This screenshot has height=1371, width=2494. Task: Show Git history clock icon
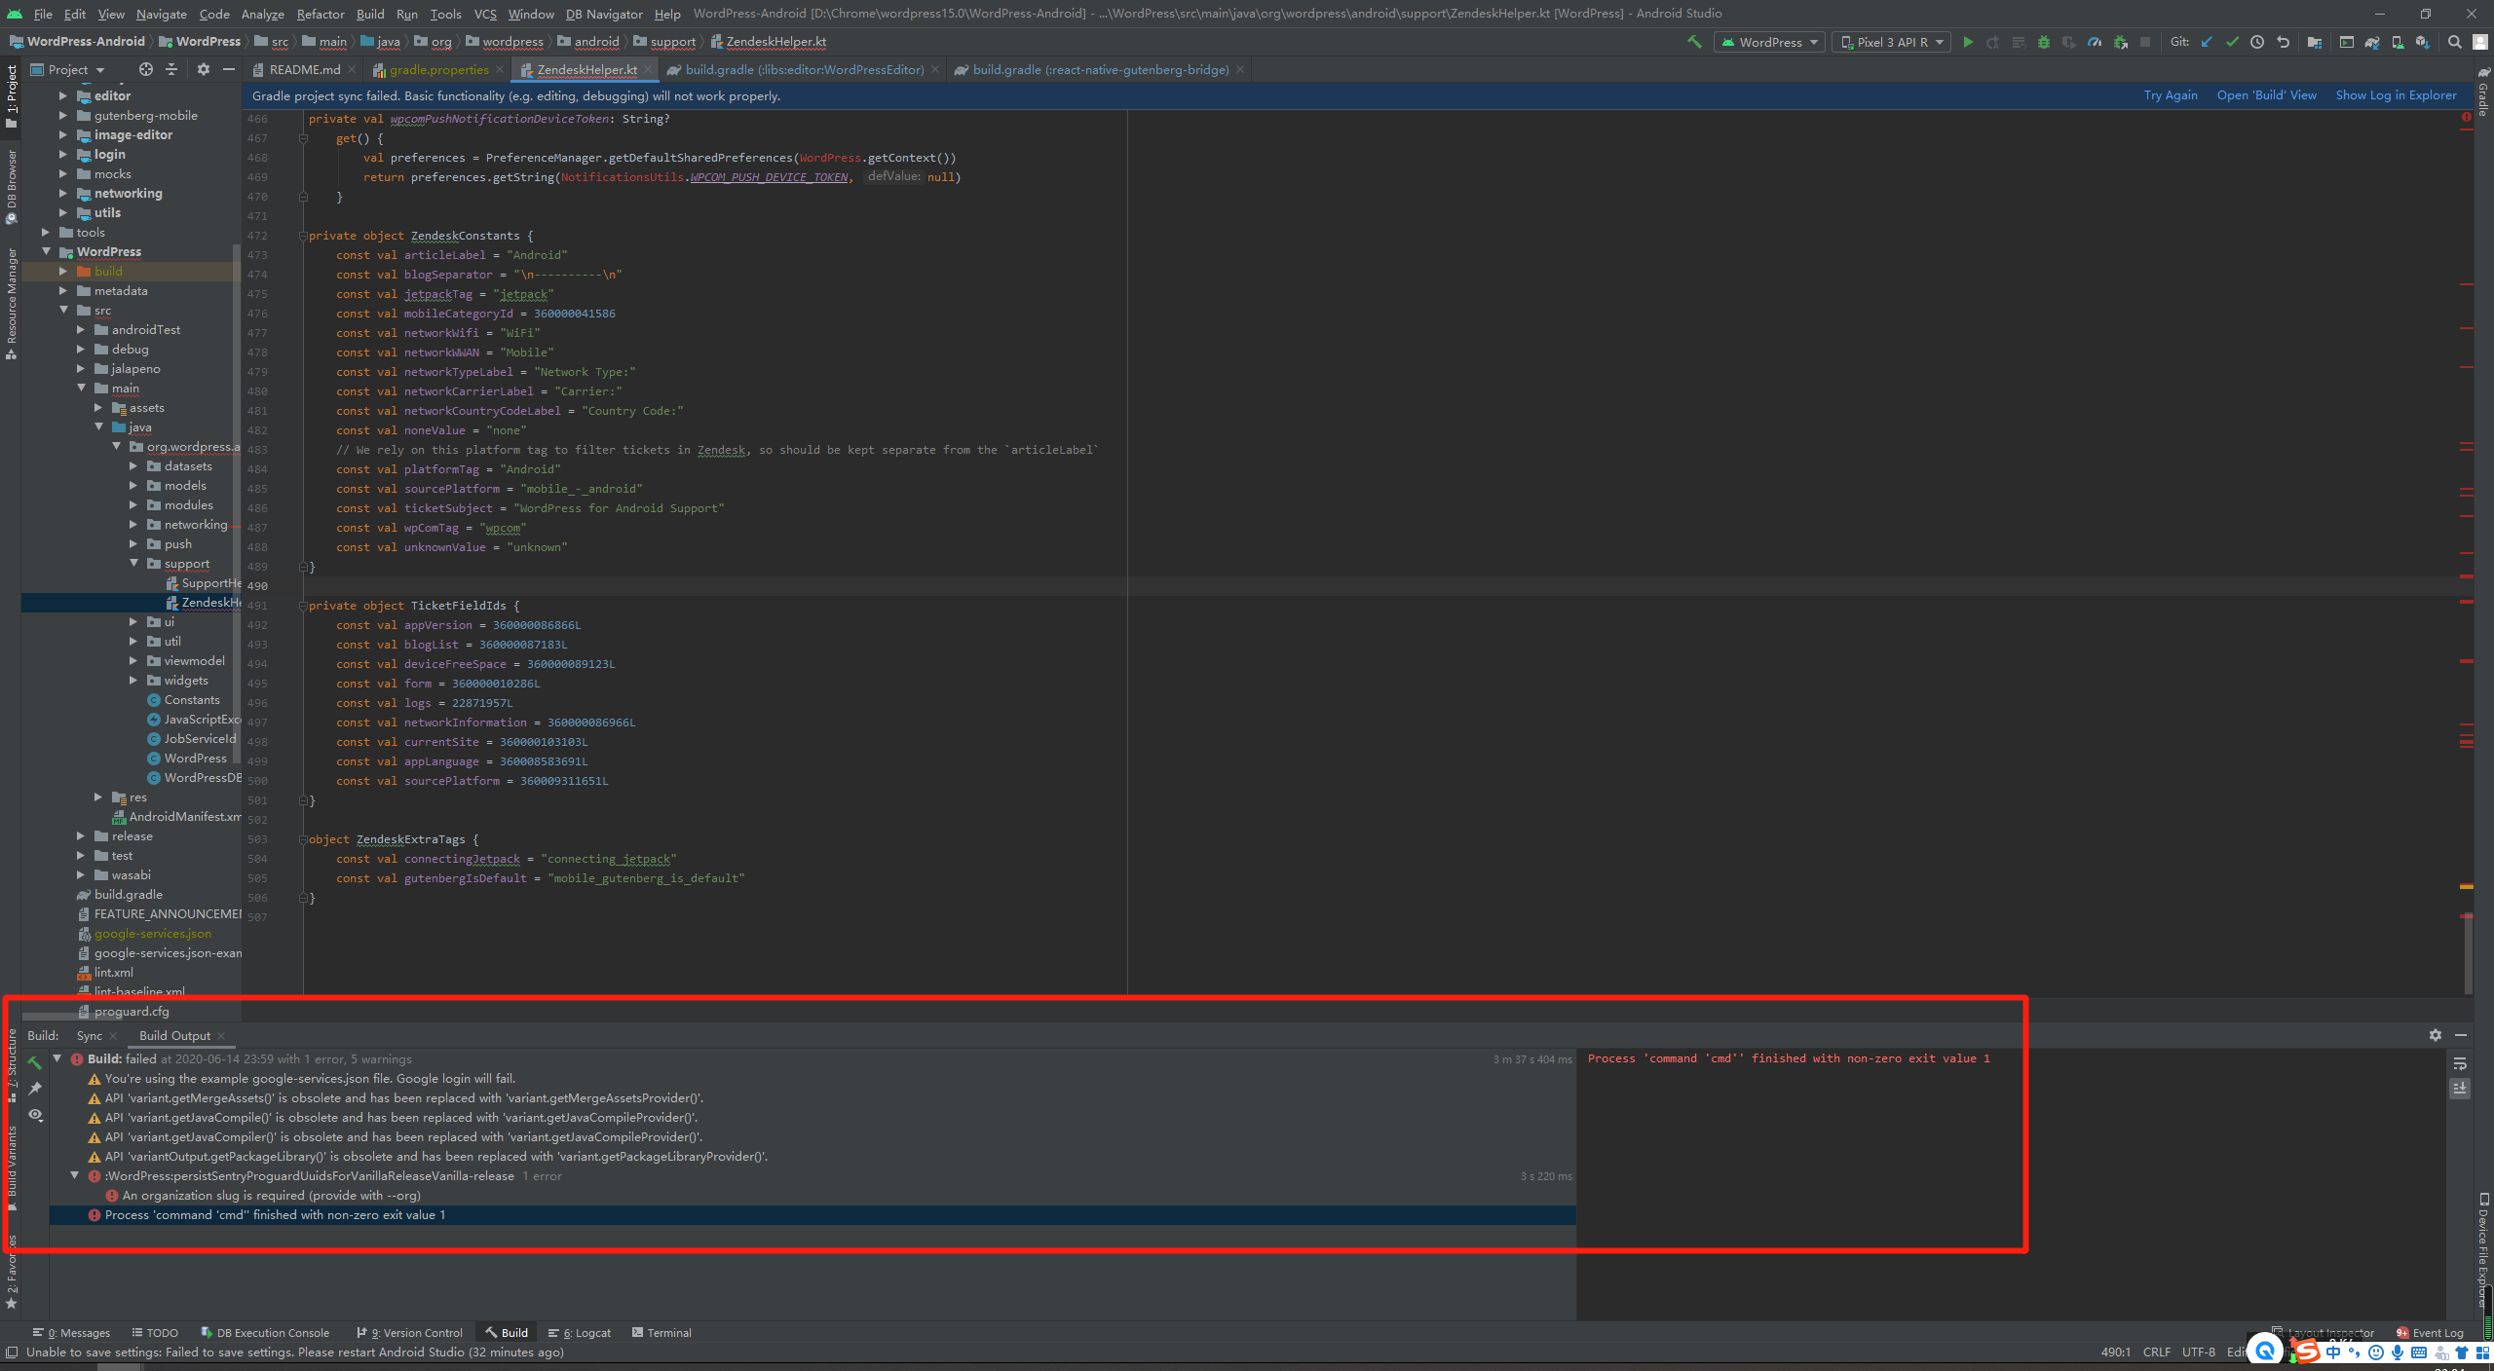coord(2257,42)
